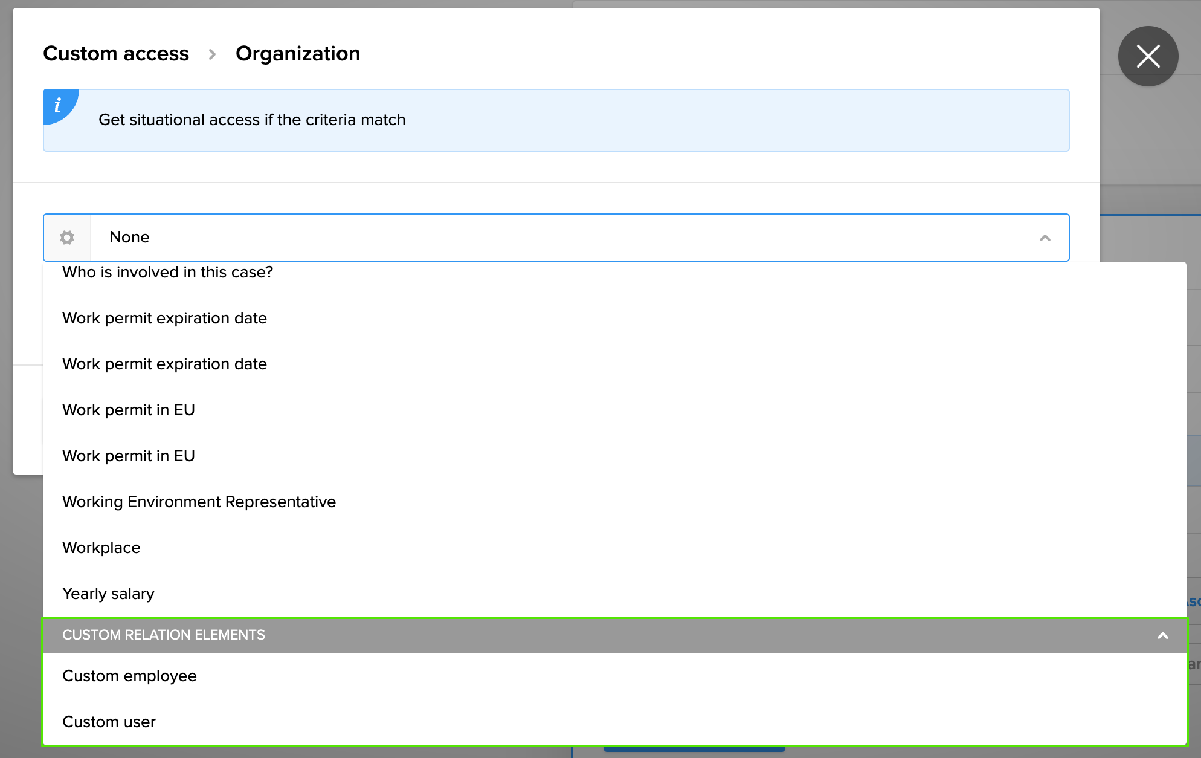
Task: Choose Yearly salary from the list
Action: coord(108,594)
